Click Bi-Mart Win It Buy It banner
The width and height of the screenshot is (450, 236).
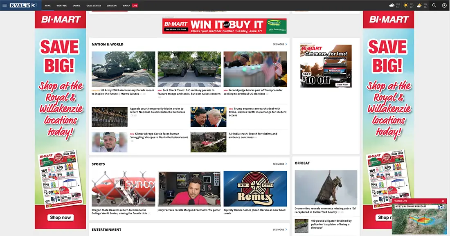point(225,26)
